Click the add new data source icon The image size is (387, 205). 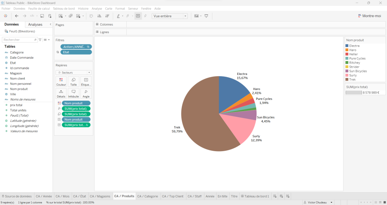tap(50, 16)
